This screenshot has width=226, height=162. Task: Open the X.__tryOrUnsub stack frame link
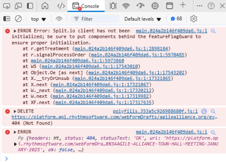123,78
